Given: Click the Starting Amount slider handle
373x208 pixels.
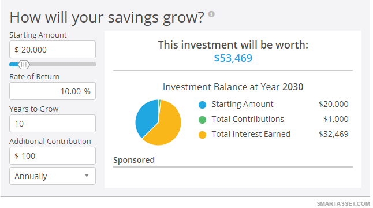Looking at the screenshot, I should (24, 65).
